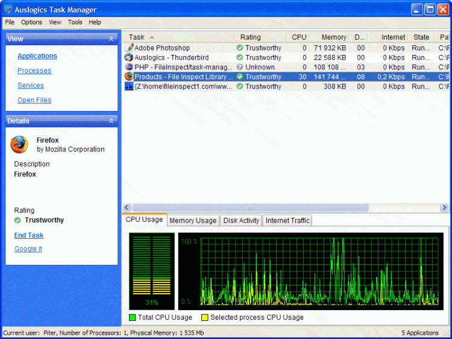Open the Applications view link
This screenshot has width=452, height=339.
[37, 56]
